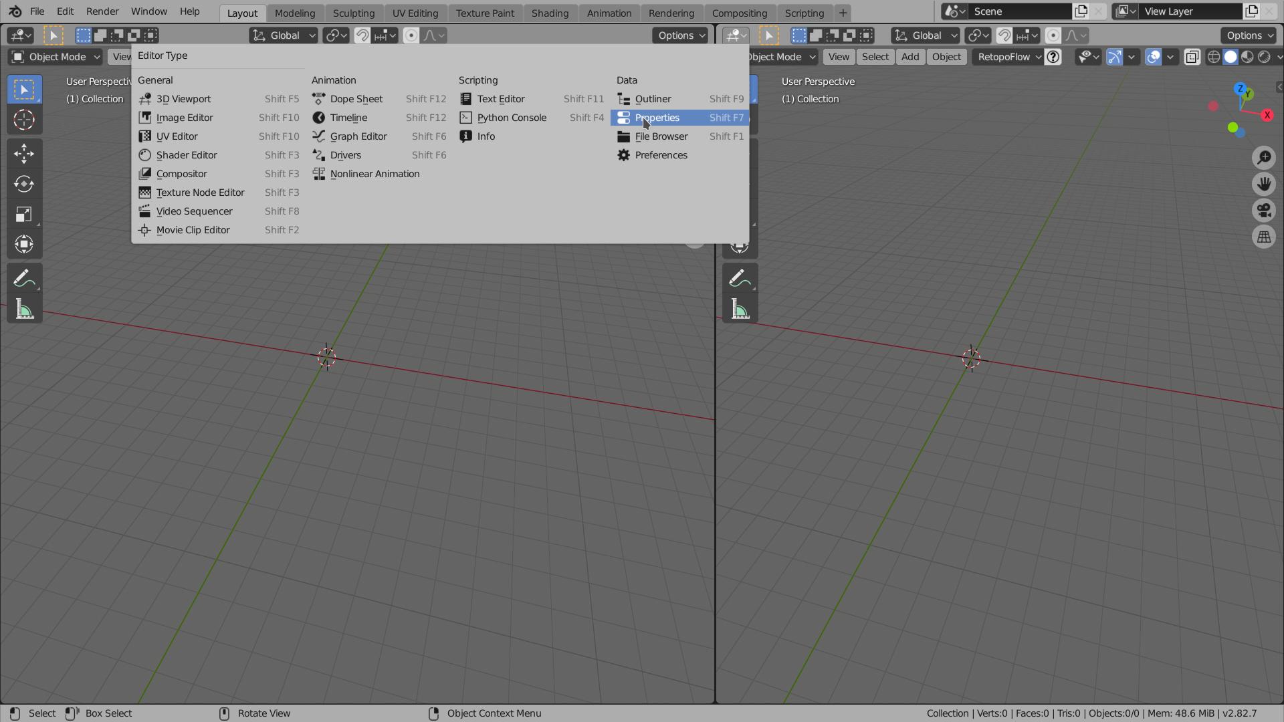1284x722 pixels.
Task: Choose Shader Editor from editor types
Action: pyautogui.click(x=218, y=155)
